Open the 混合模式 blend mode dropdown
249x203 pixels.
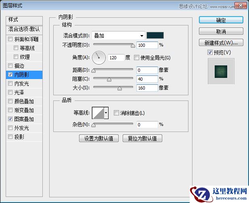tap(118, 36)
